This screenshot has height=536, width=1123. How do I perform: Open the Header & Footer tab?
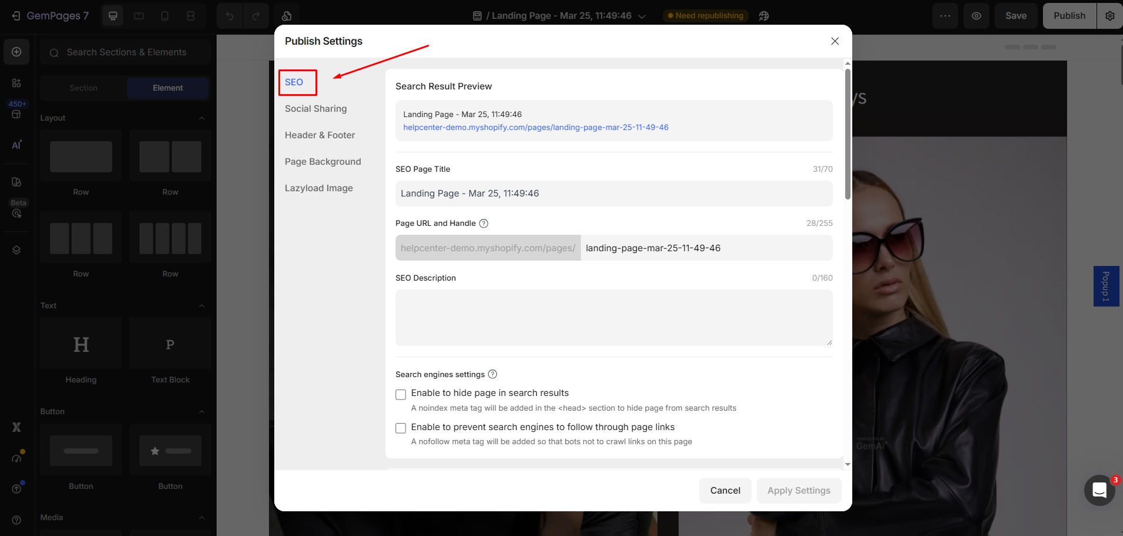point(320,135)
